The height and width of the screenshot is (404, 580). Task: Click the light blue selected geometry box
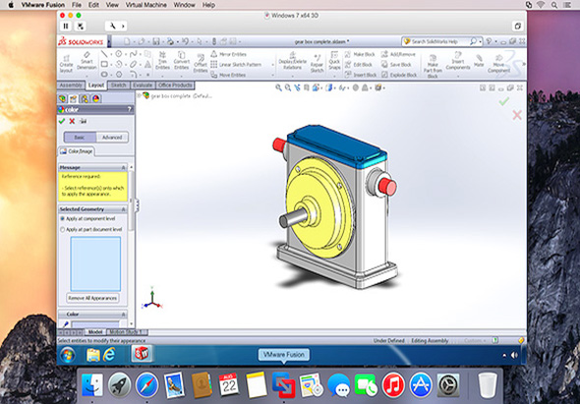95,263
